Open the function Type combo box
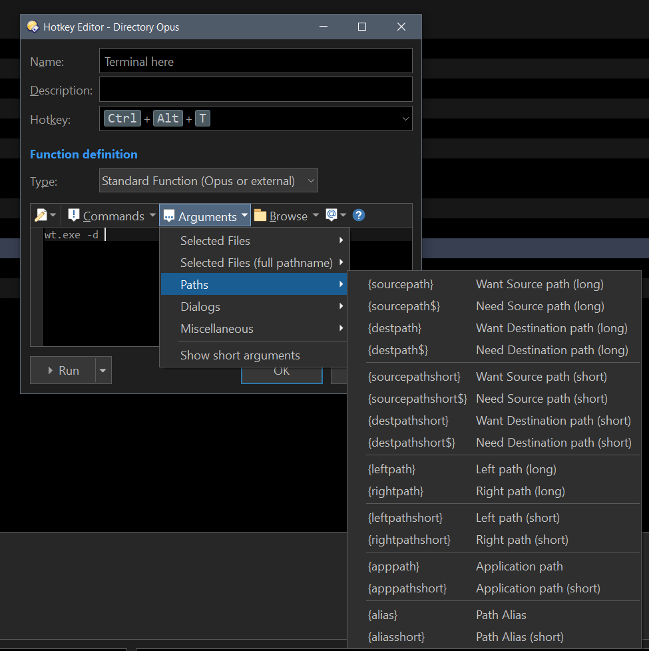The height and width of the screenshot is (651, 649). click(x=208, y=180)
